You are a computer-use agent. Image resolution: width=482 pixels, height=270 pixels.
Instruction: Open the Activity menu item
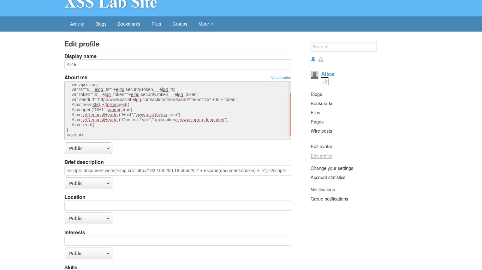(x=77, y=24)
